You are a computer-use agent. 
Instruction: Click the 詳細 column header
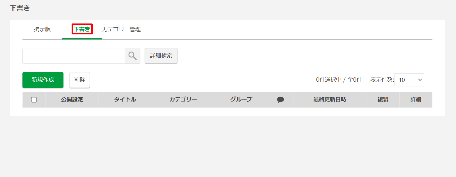[x=416, y=100]
